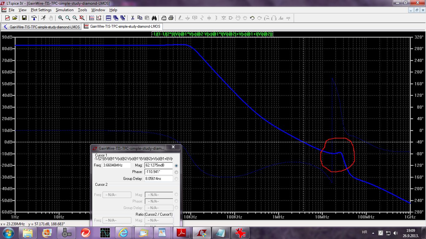Click the Zoom to Fit crossed magnifier icon
Viewport: 426px width, 239px height.
pos(82,18)
